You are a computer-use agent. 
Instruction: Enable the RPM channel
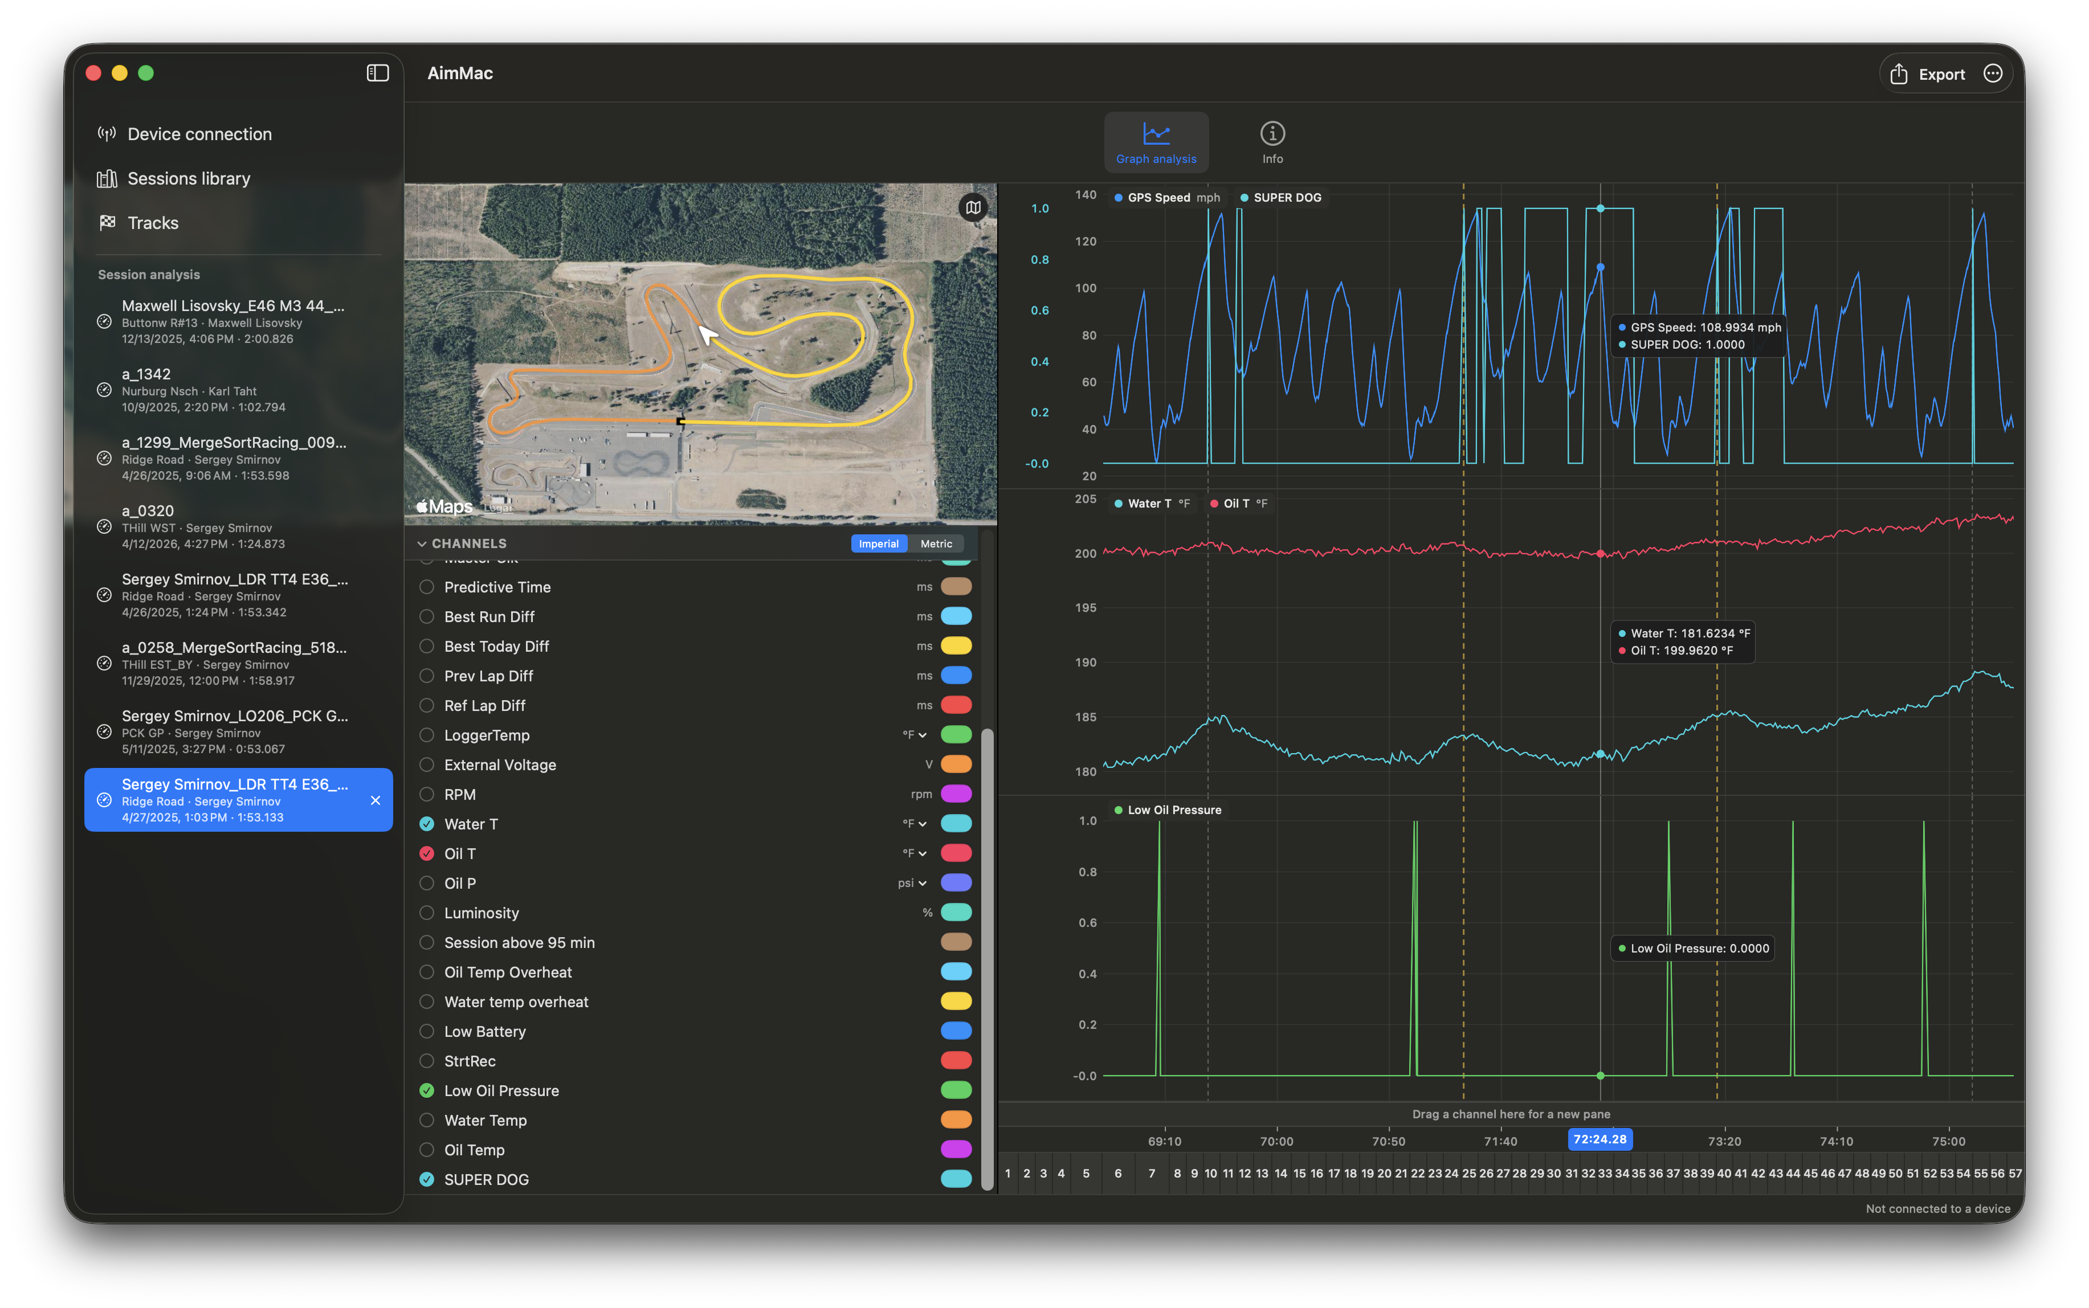click(x=427, y=794)
